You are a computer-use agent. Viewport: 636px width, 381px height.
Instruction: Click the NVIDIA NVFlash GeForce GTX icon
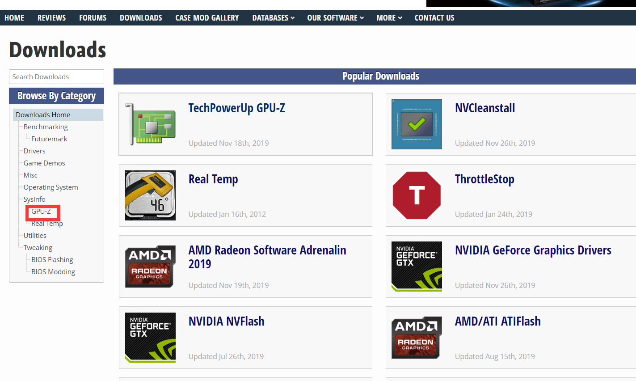click(x=150, y=338)
